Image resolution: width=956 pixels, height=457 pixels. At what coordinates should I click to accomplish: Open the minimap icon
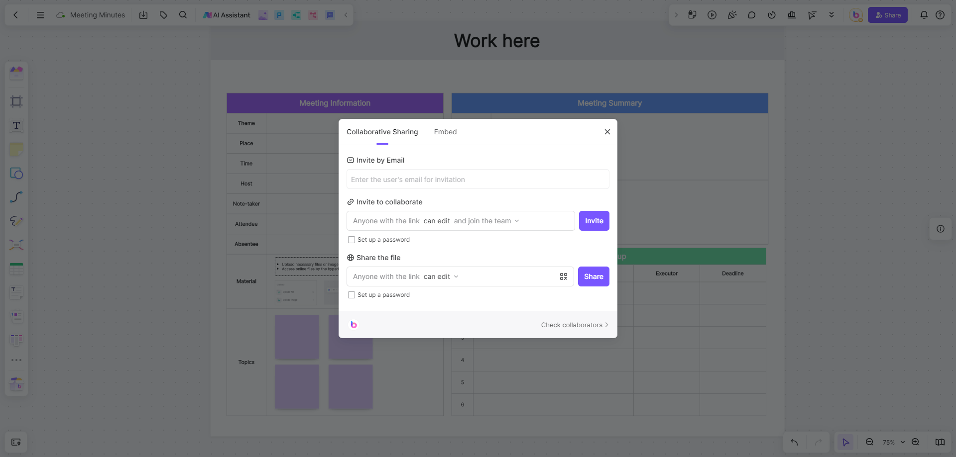940,442
